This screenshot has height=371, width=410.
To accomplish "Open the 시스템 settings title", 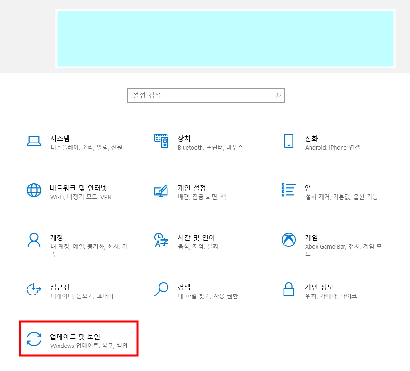I will 60,138.
